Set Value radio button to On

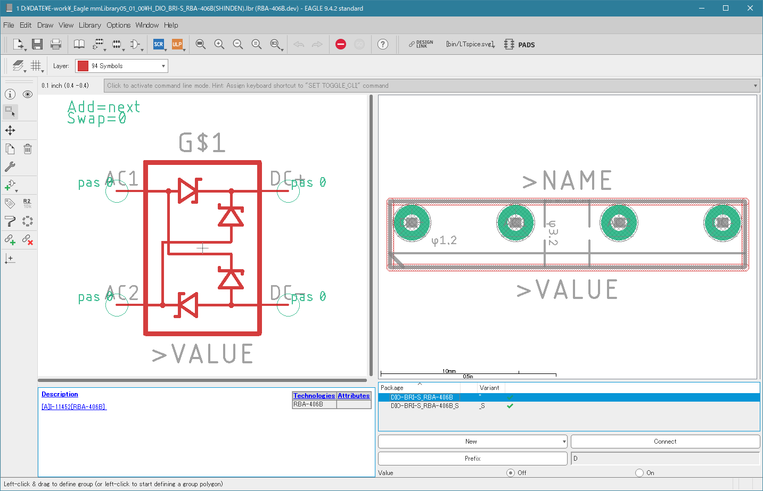point(639,473)
